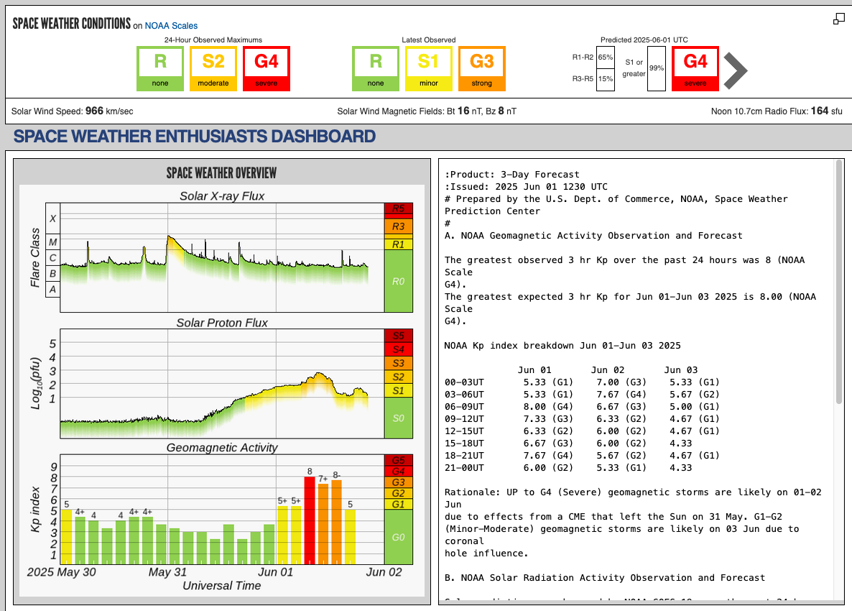The image size is (852, 611).
Task: Open the Solar Proton Flux chart
Action: [222, 384]
